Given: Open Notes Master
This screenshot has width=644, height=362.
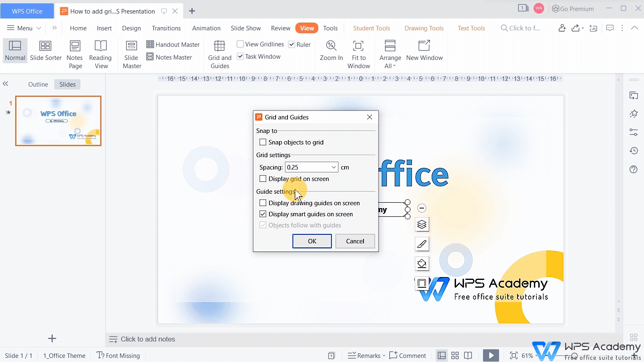Looking at the screenshot, I should tap(169, 57).
